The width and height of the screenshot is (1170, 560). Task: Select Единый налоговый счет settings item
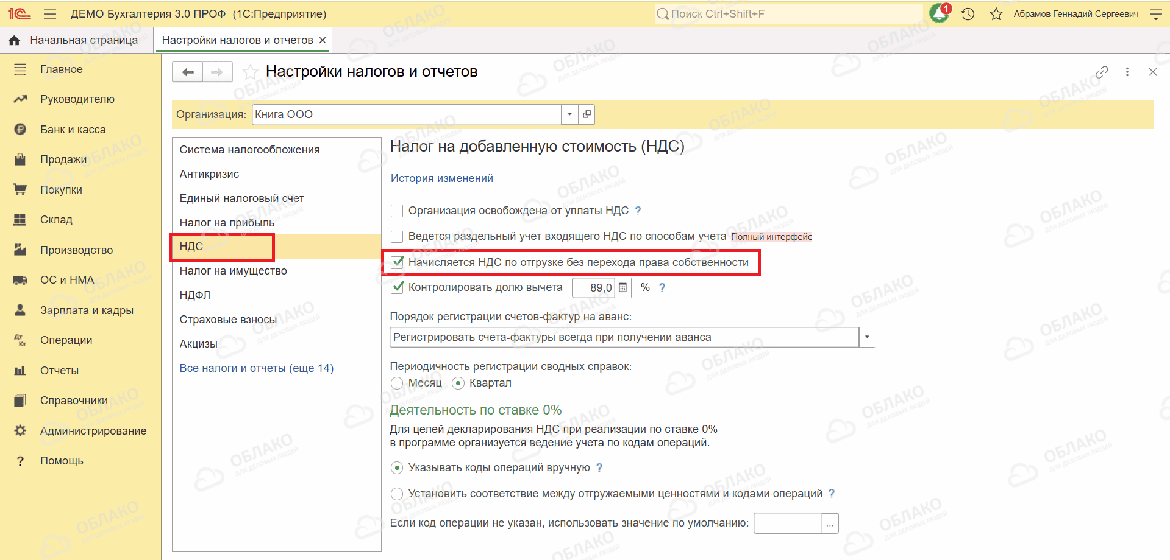277,198
